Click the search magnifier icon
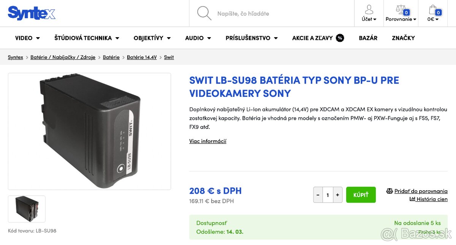The width and height of the screenshot is (456, 245). (x=204, y=13)
